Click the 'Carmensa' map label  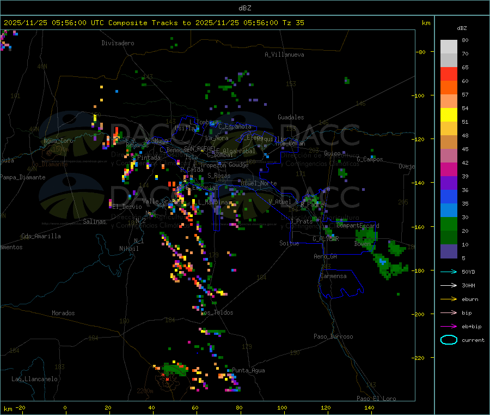coord(333,276)
